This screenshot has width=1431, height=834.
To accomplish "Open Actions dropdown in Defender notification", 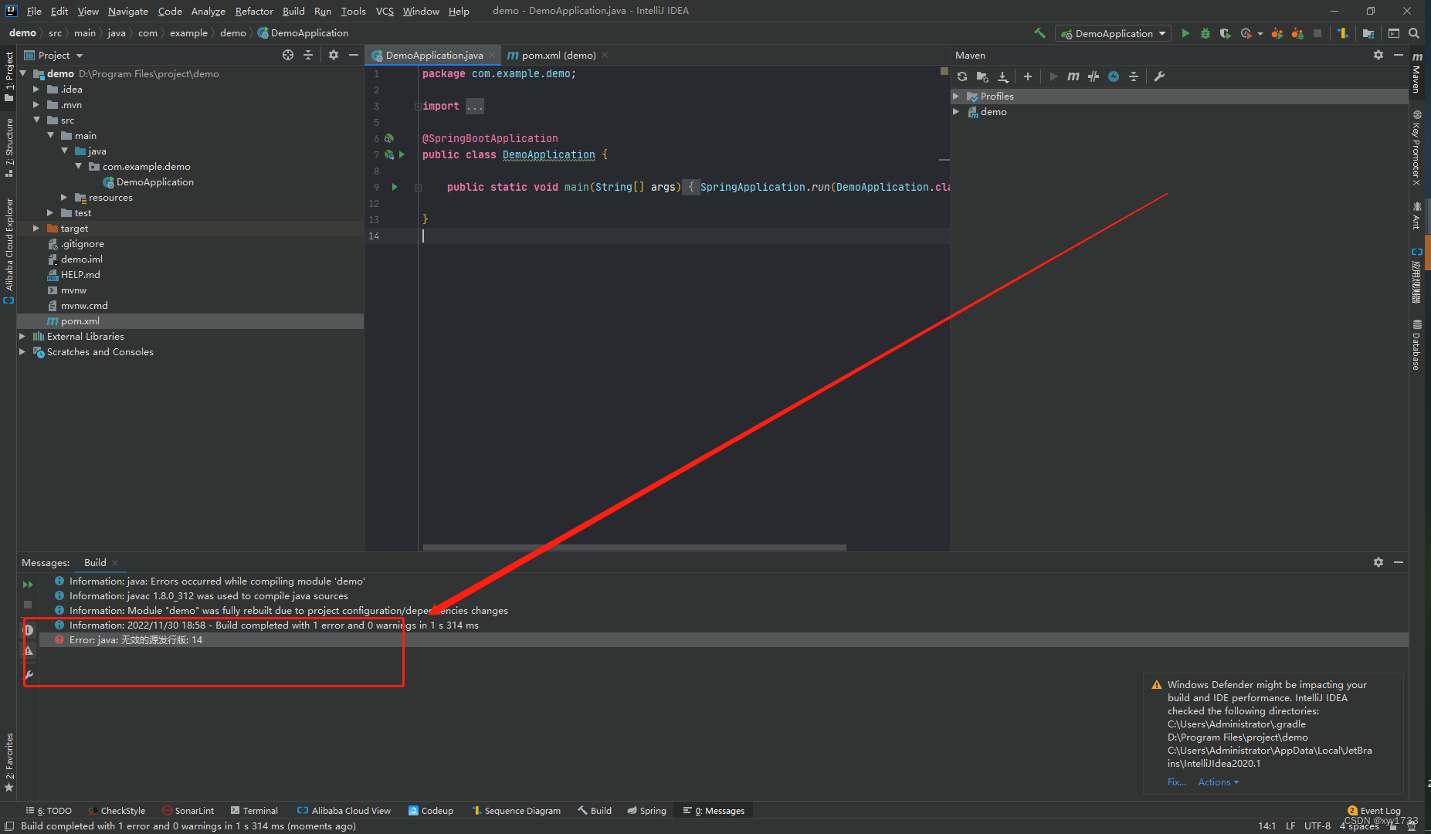I will coord(1218,782).
